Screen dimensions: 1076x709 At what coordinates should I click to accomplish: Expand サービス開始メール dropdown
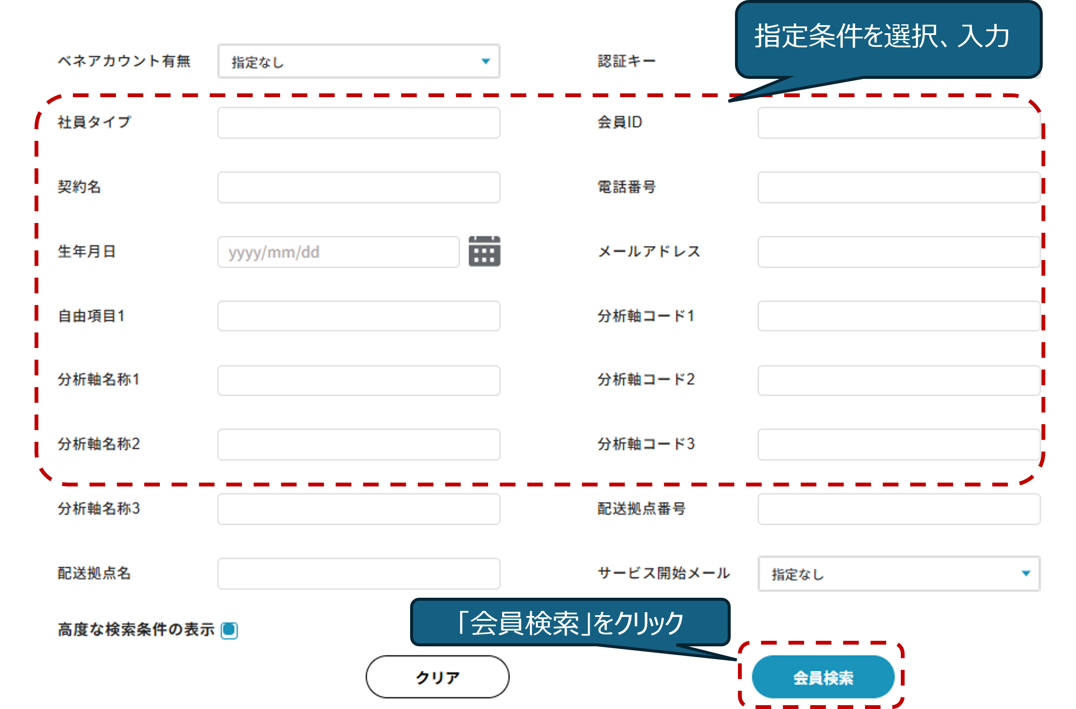[x=898, y=573]
